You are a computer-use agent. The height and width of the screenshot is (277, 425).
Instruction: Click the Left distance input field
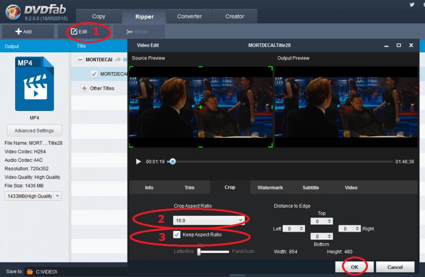click(x=290, y=228)
